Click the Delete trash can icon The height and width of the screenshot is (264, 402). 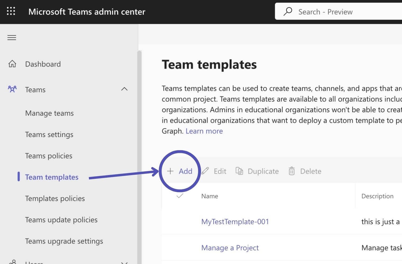tap(292, 171)
